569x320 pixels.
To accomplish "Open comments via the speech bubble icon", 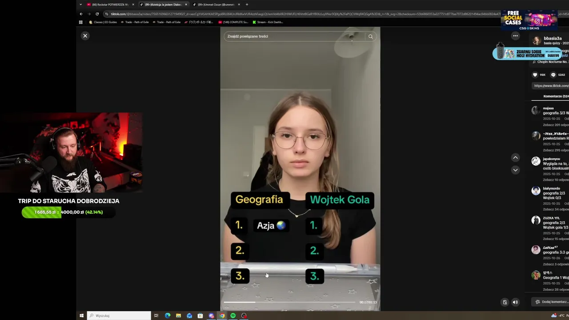I will [553, 75].
